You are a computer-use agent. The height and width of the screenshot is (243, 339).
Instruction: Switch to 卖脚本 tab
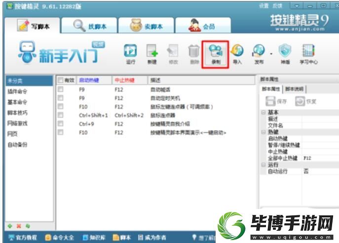pos(146,25)
